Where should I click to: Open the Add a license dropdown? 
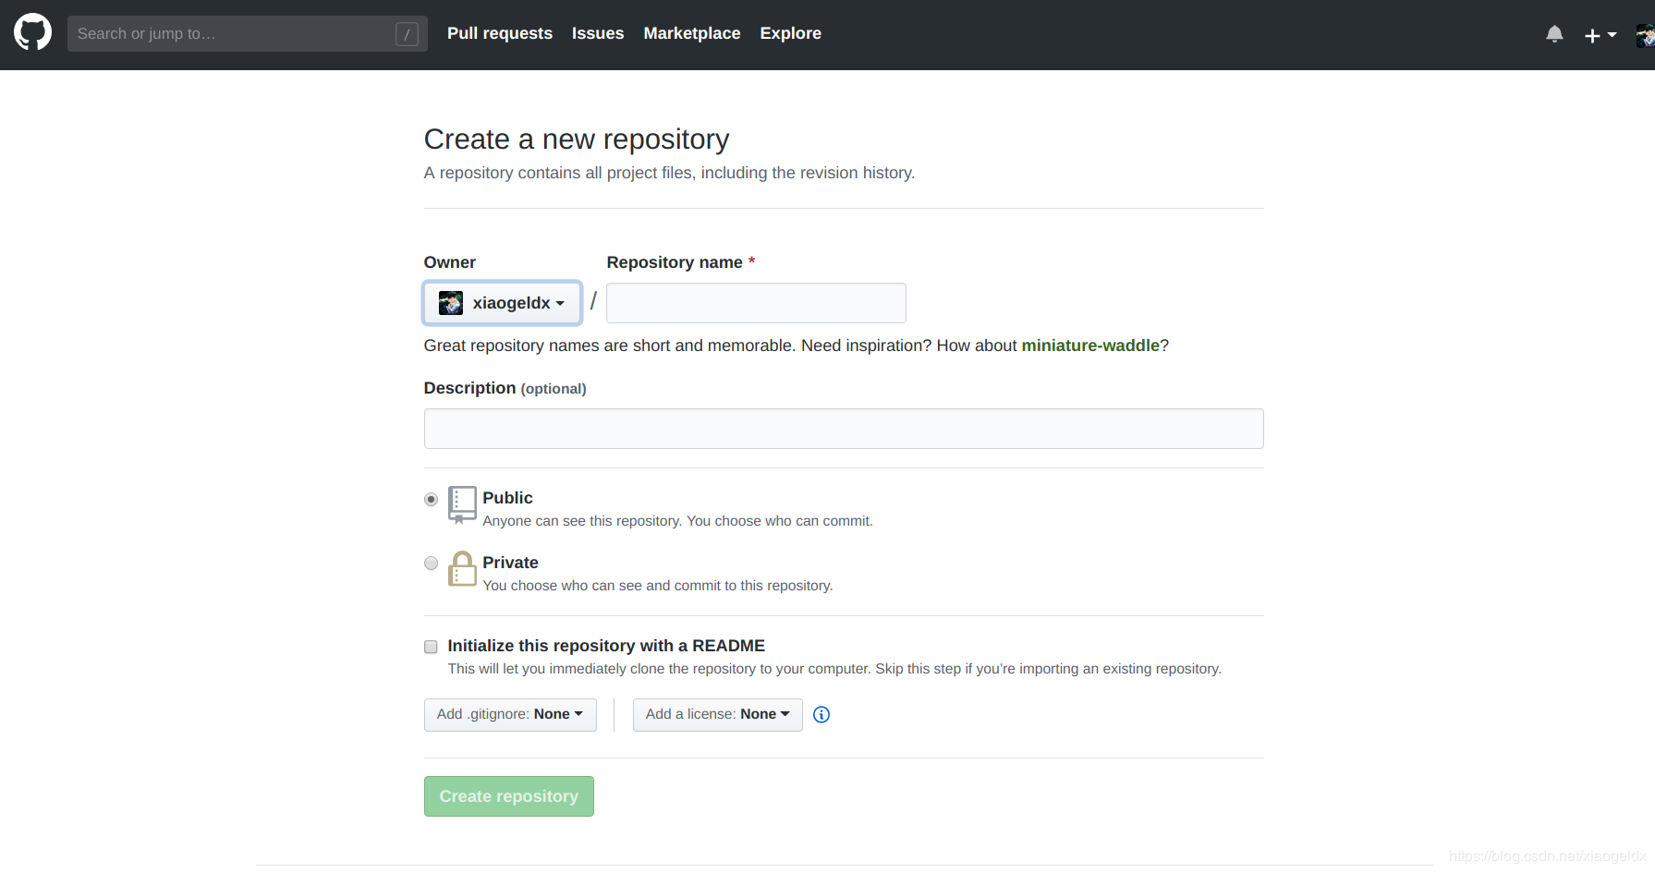pos(718,715)
